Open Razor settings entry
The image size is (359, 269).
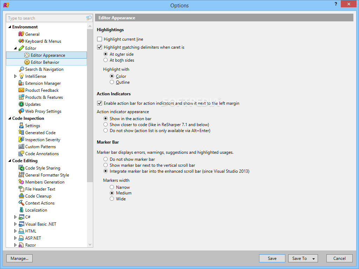click(31, 245)
